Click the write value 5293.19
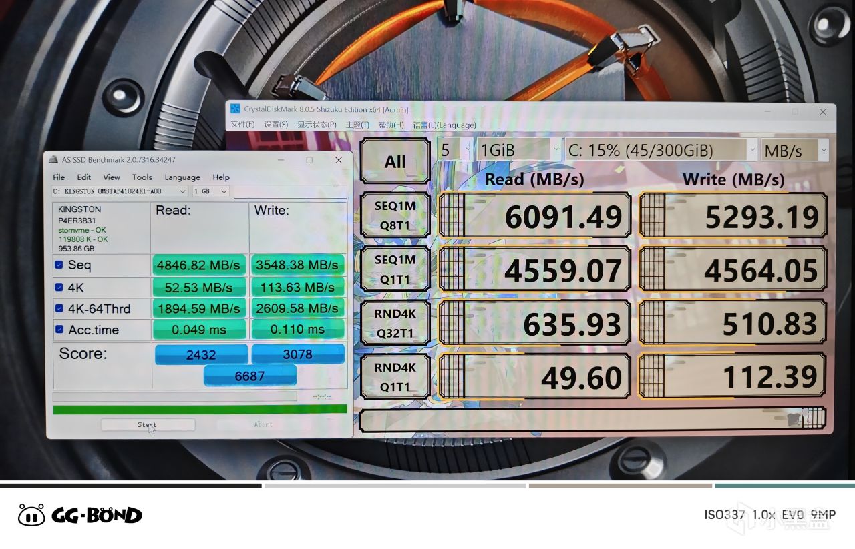 [733, 215]
